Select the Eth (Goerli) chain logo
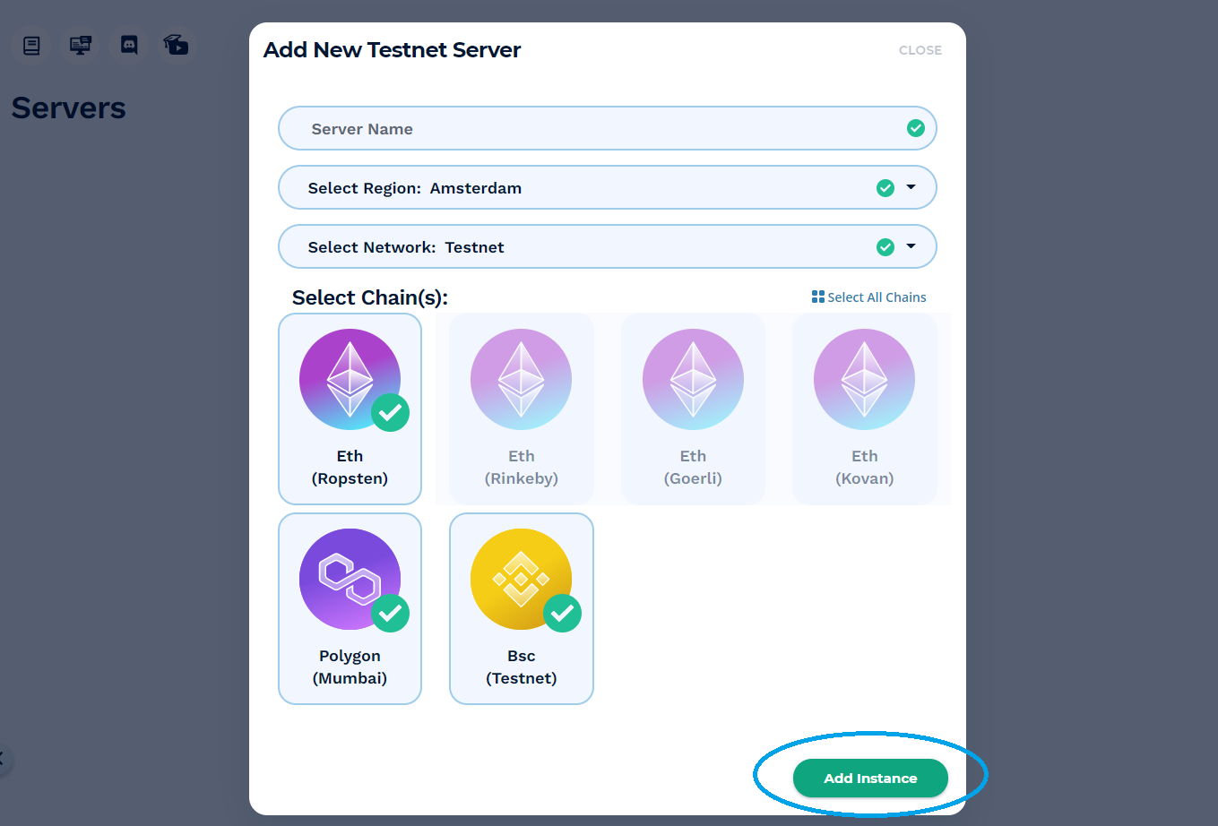 [693, 380]
